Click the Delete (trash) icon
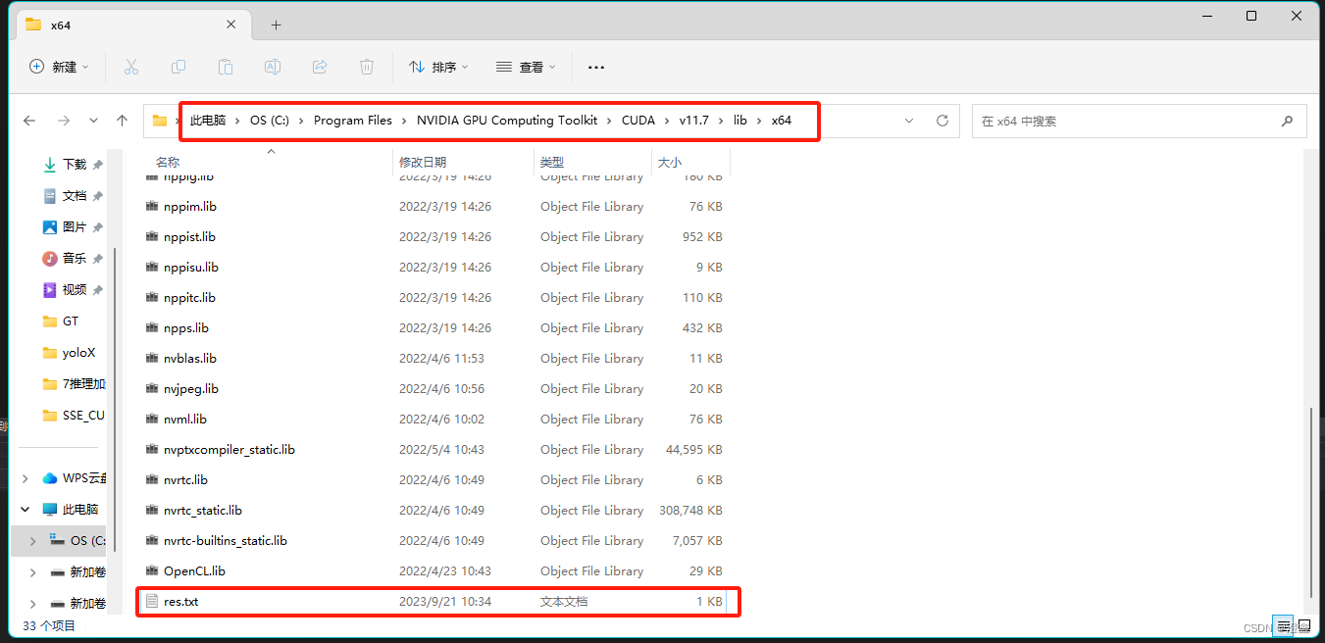Image resolution: width=1325 pixels, height=643 pixels. [x=366, y=66]
